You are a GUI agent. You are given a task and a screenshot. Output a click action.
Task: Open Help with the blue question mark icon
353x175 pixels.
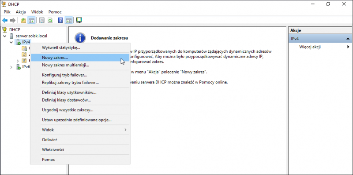[x=60, y=20]
